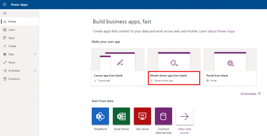Click the Common Data Services label text
The height and width of the screenshot is (136, 267).
click(163, 131)
